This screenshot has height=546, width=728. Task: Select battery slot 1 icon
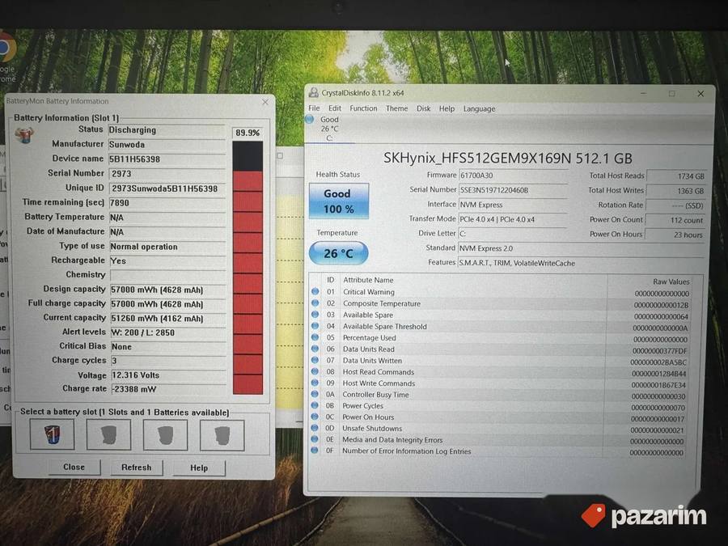pos(52,434)
